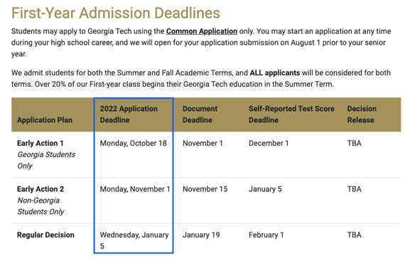This screenshot has width=405, height=258.
Task: Click TBA in the Regular Decision row
Action: click(354, 235)
